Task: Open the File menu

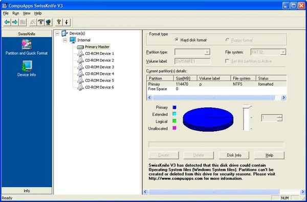Action: click(x=6, y=13)
